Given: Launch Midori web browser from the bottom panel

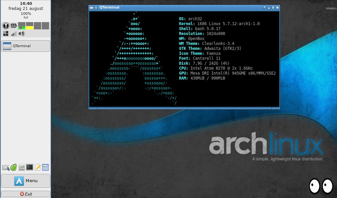Looking at the screenshot, I should 13,167.
